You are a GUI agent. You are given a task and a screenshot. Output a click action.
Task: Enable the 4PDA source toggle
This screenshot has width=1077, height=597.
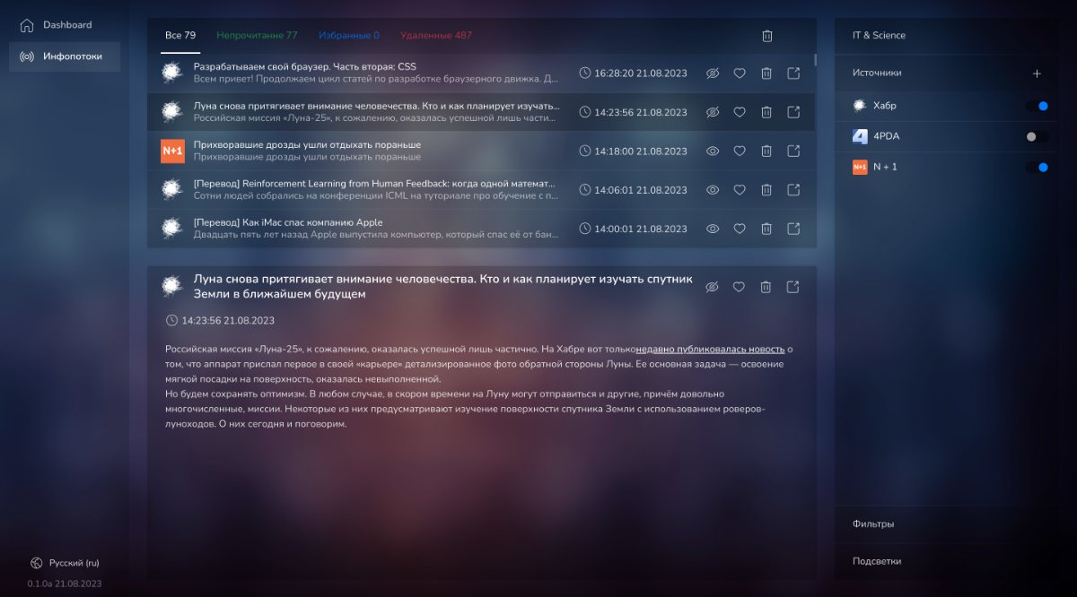tap(1037, 137)
